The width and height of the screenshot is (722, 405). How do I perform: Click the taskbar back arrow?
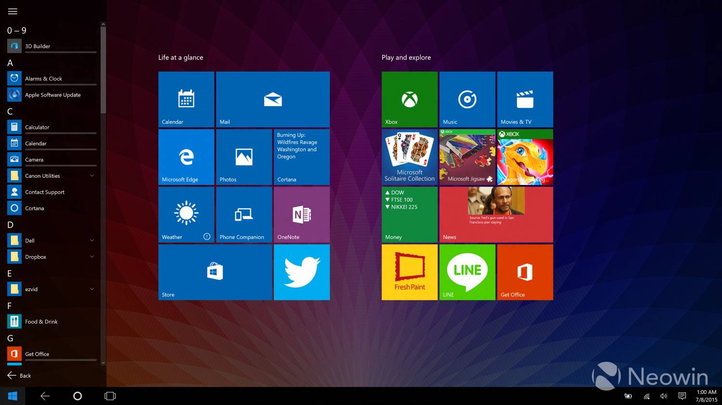click(x=45, y=396)
